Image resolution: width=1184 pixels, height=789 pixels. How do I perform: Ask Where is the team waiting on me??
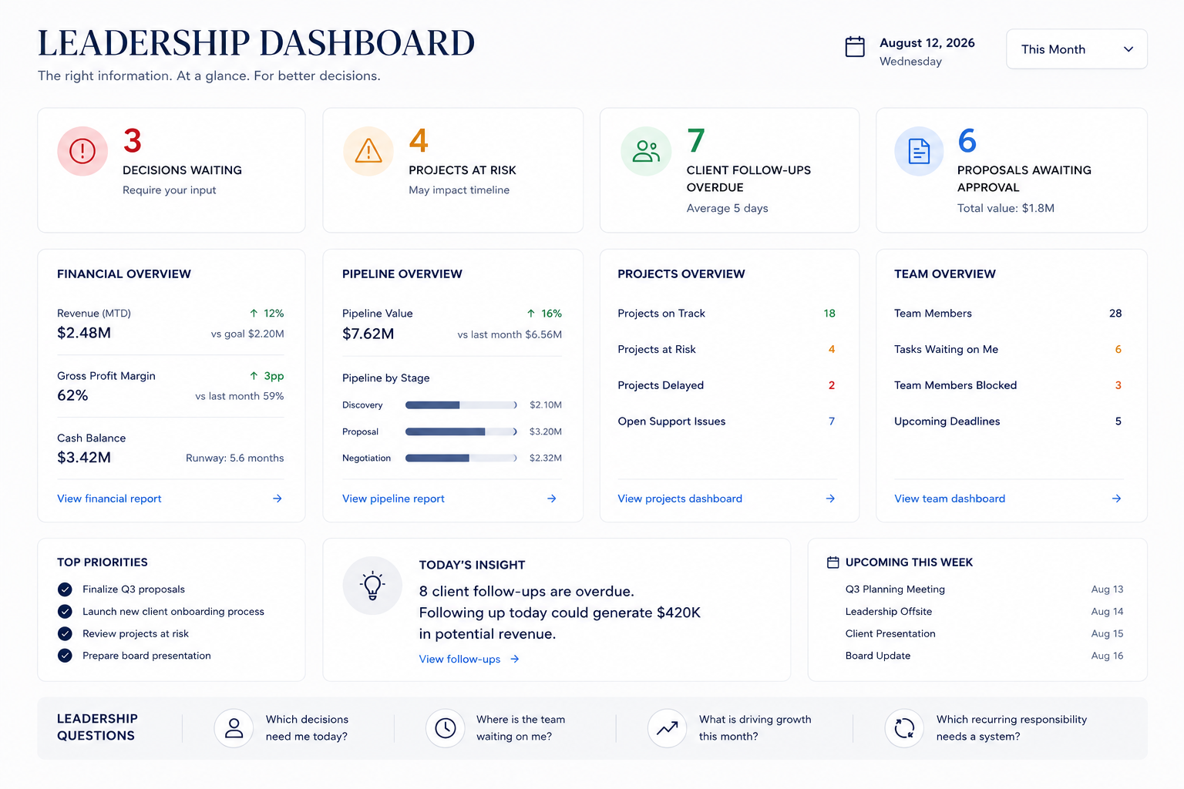point(520,728)
